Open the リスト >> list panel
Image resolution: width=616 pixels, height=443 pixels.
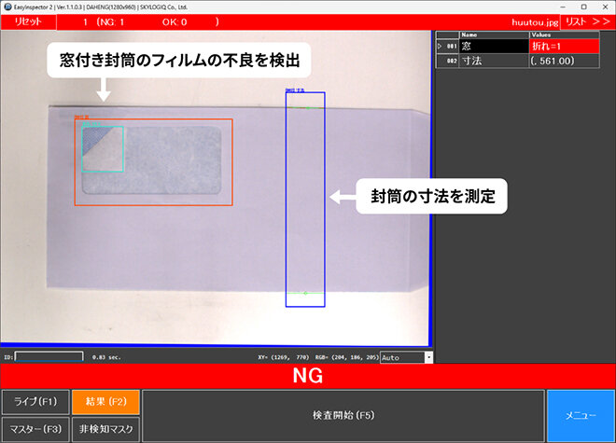click(x=588, y=22)
